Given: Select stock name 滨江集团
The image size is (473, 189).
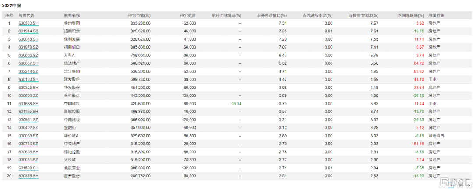Looking at the screenshot, I should pos(72,71).
